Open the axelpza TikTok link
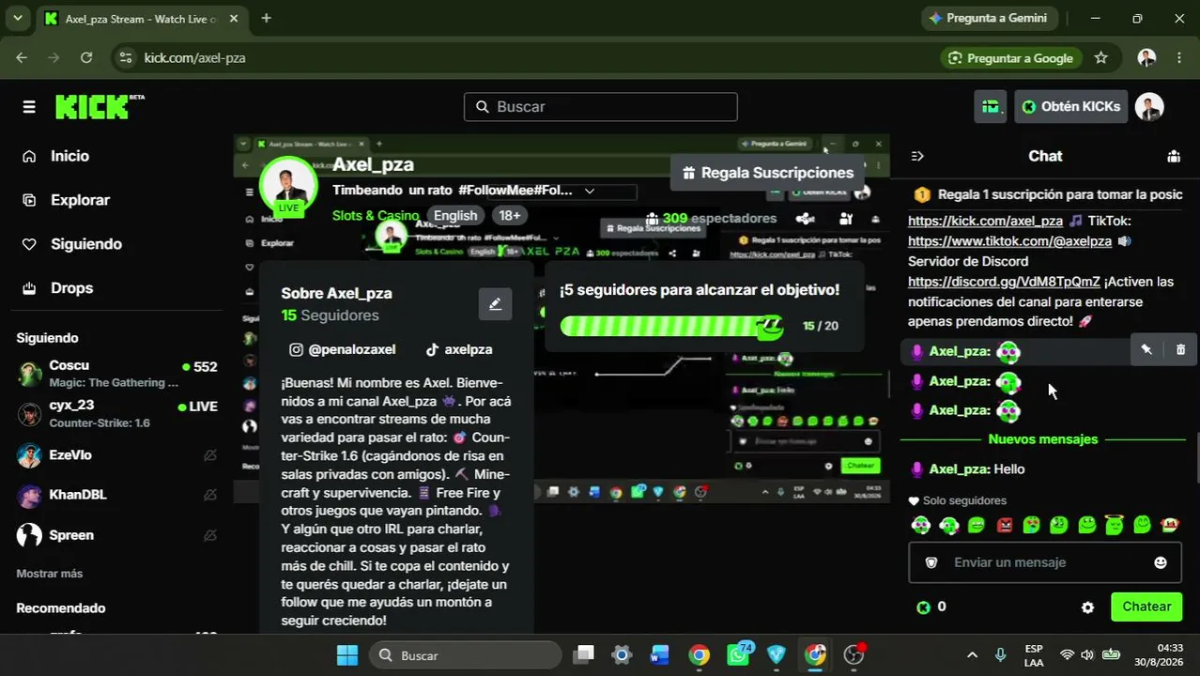This screenshot has width=1200, height=676. pos(459,349)
